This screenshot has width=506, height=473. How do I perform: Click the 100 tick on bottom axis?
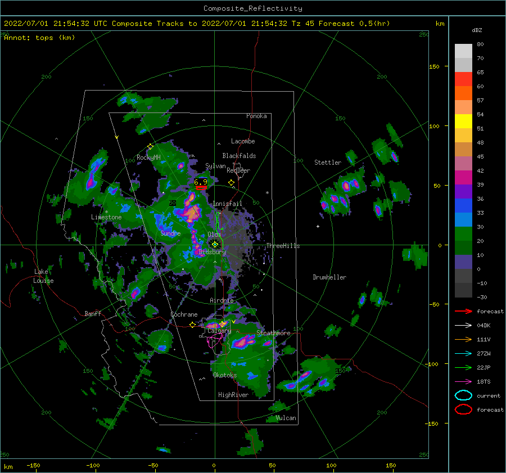point(331,465)
